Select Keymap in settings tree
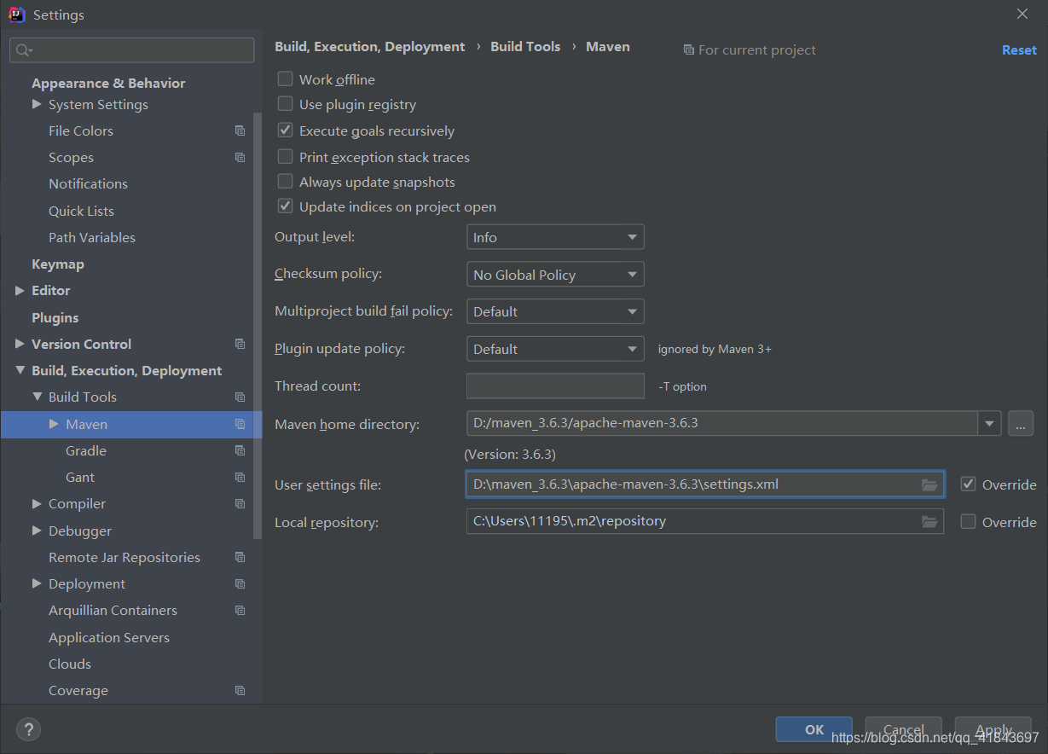Screen dimensions: 1048x754 58,264
